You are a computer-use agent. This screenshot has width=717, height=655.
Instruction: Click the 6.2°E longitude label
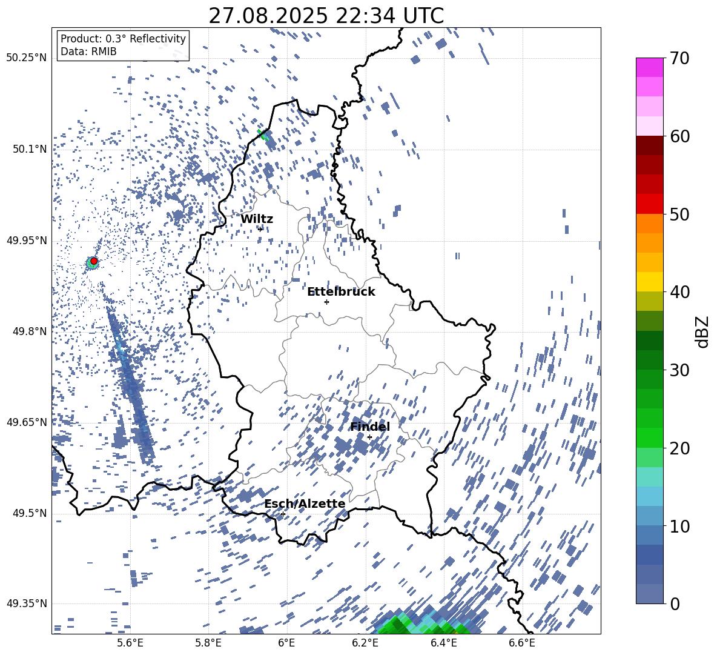point(365,643)
